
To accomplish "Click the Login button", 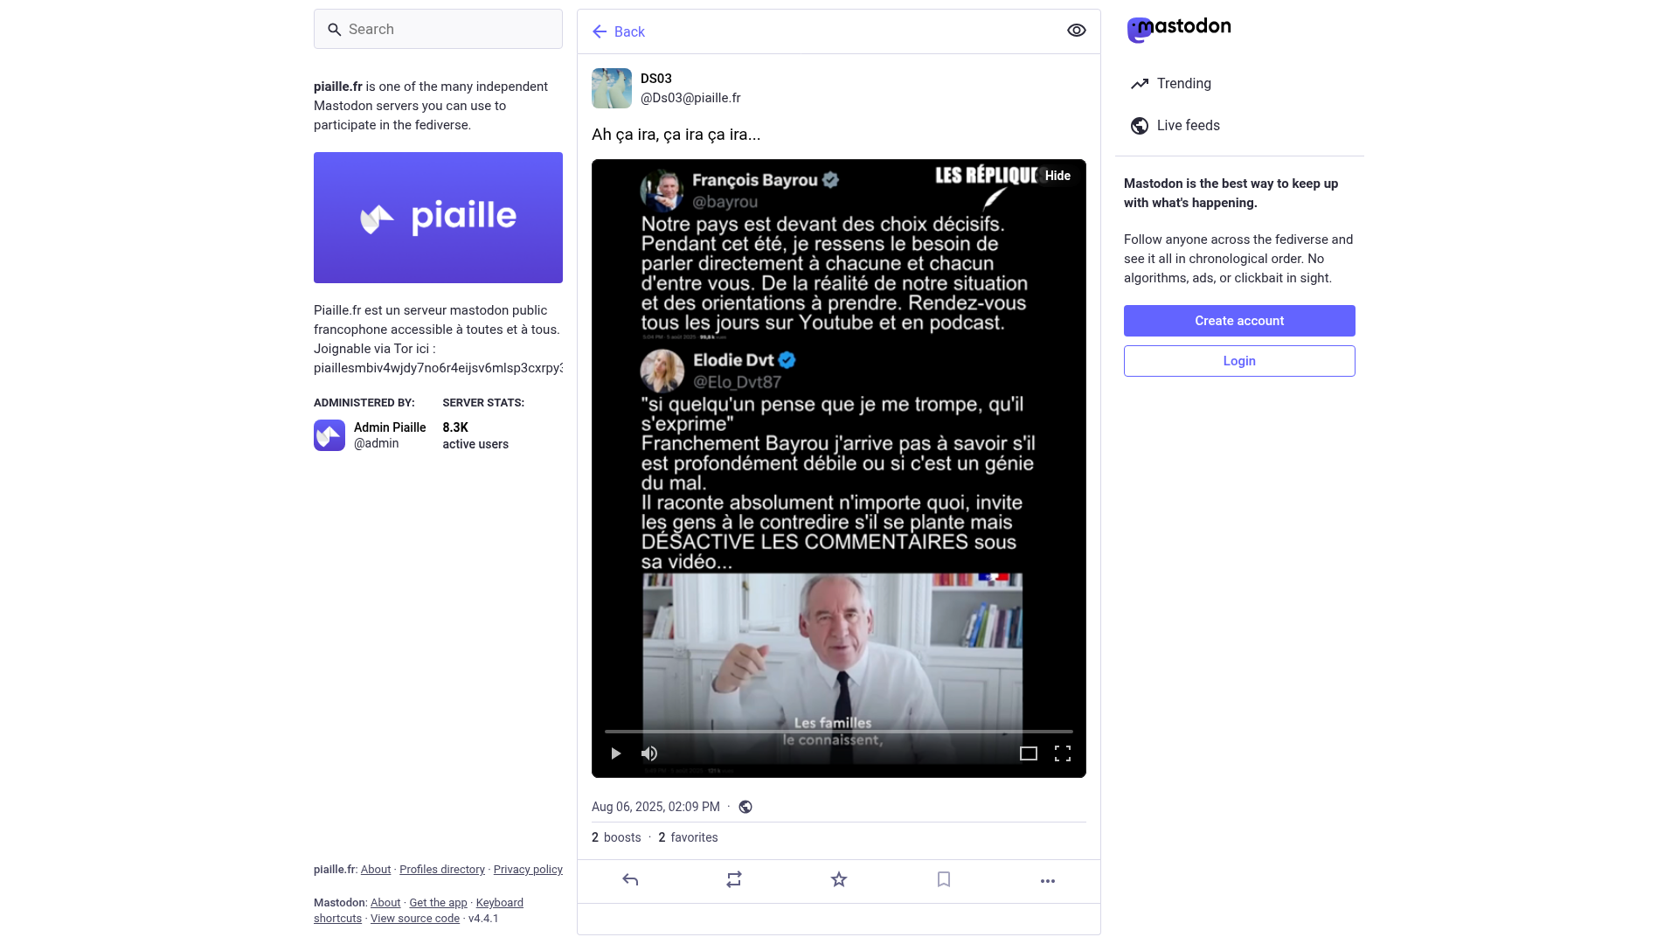I will tap(1239, 361).
